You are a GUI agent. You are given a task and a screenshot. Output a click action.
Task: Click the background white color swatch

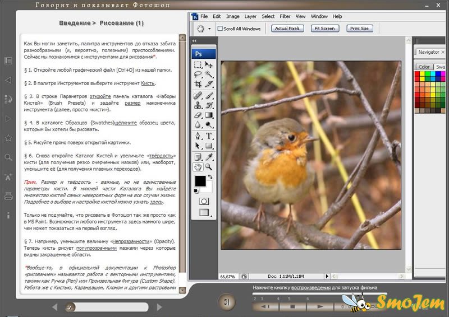coord(208,188)
